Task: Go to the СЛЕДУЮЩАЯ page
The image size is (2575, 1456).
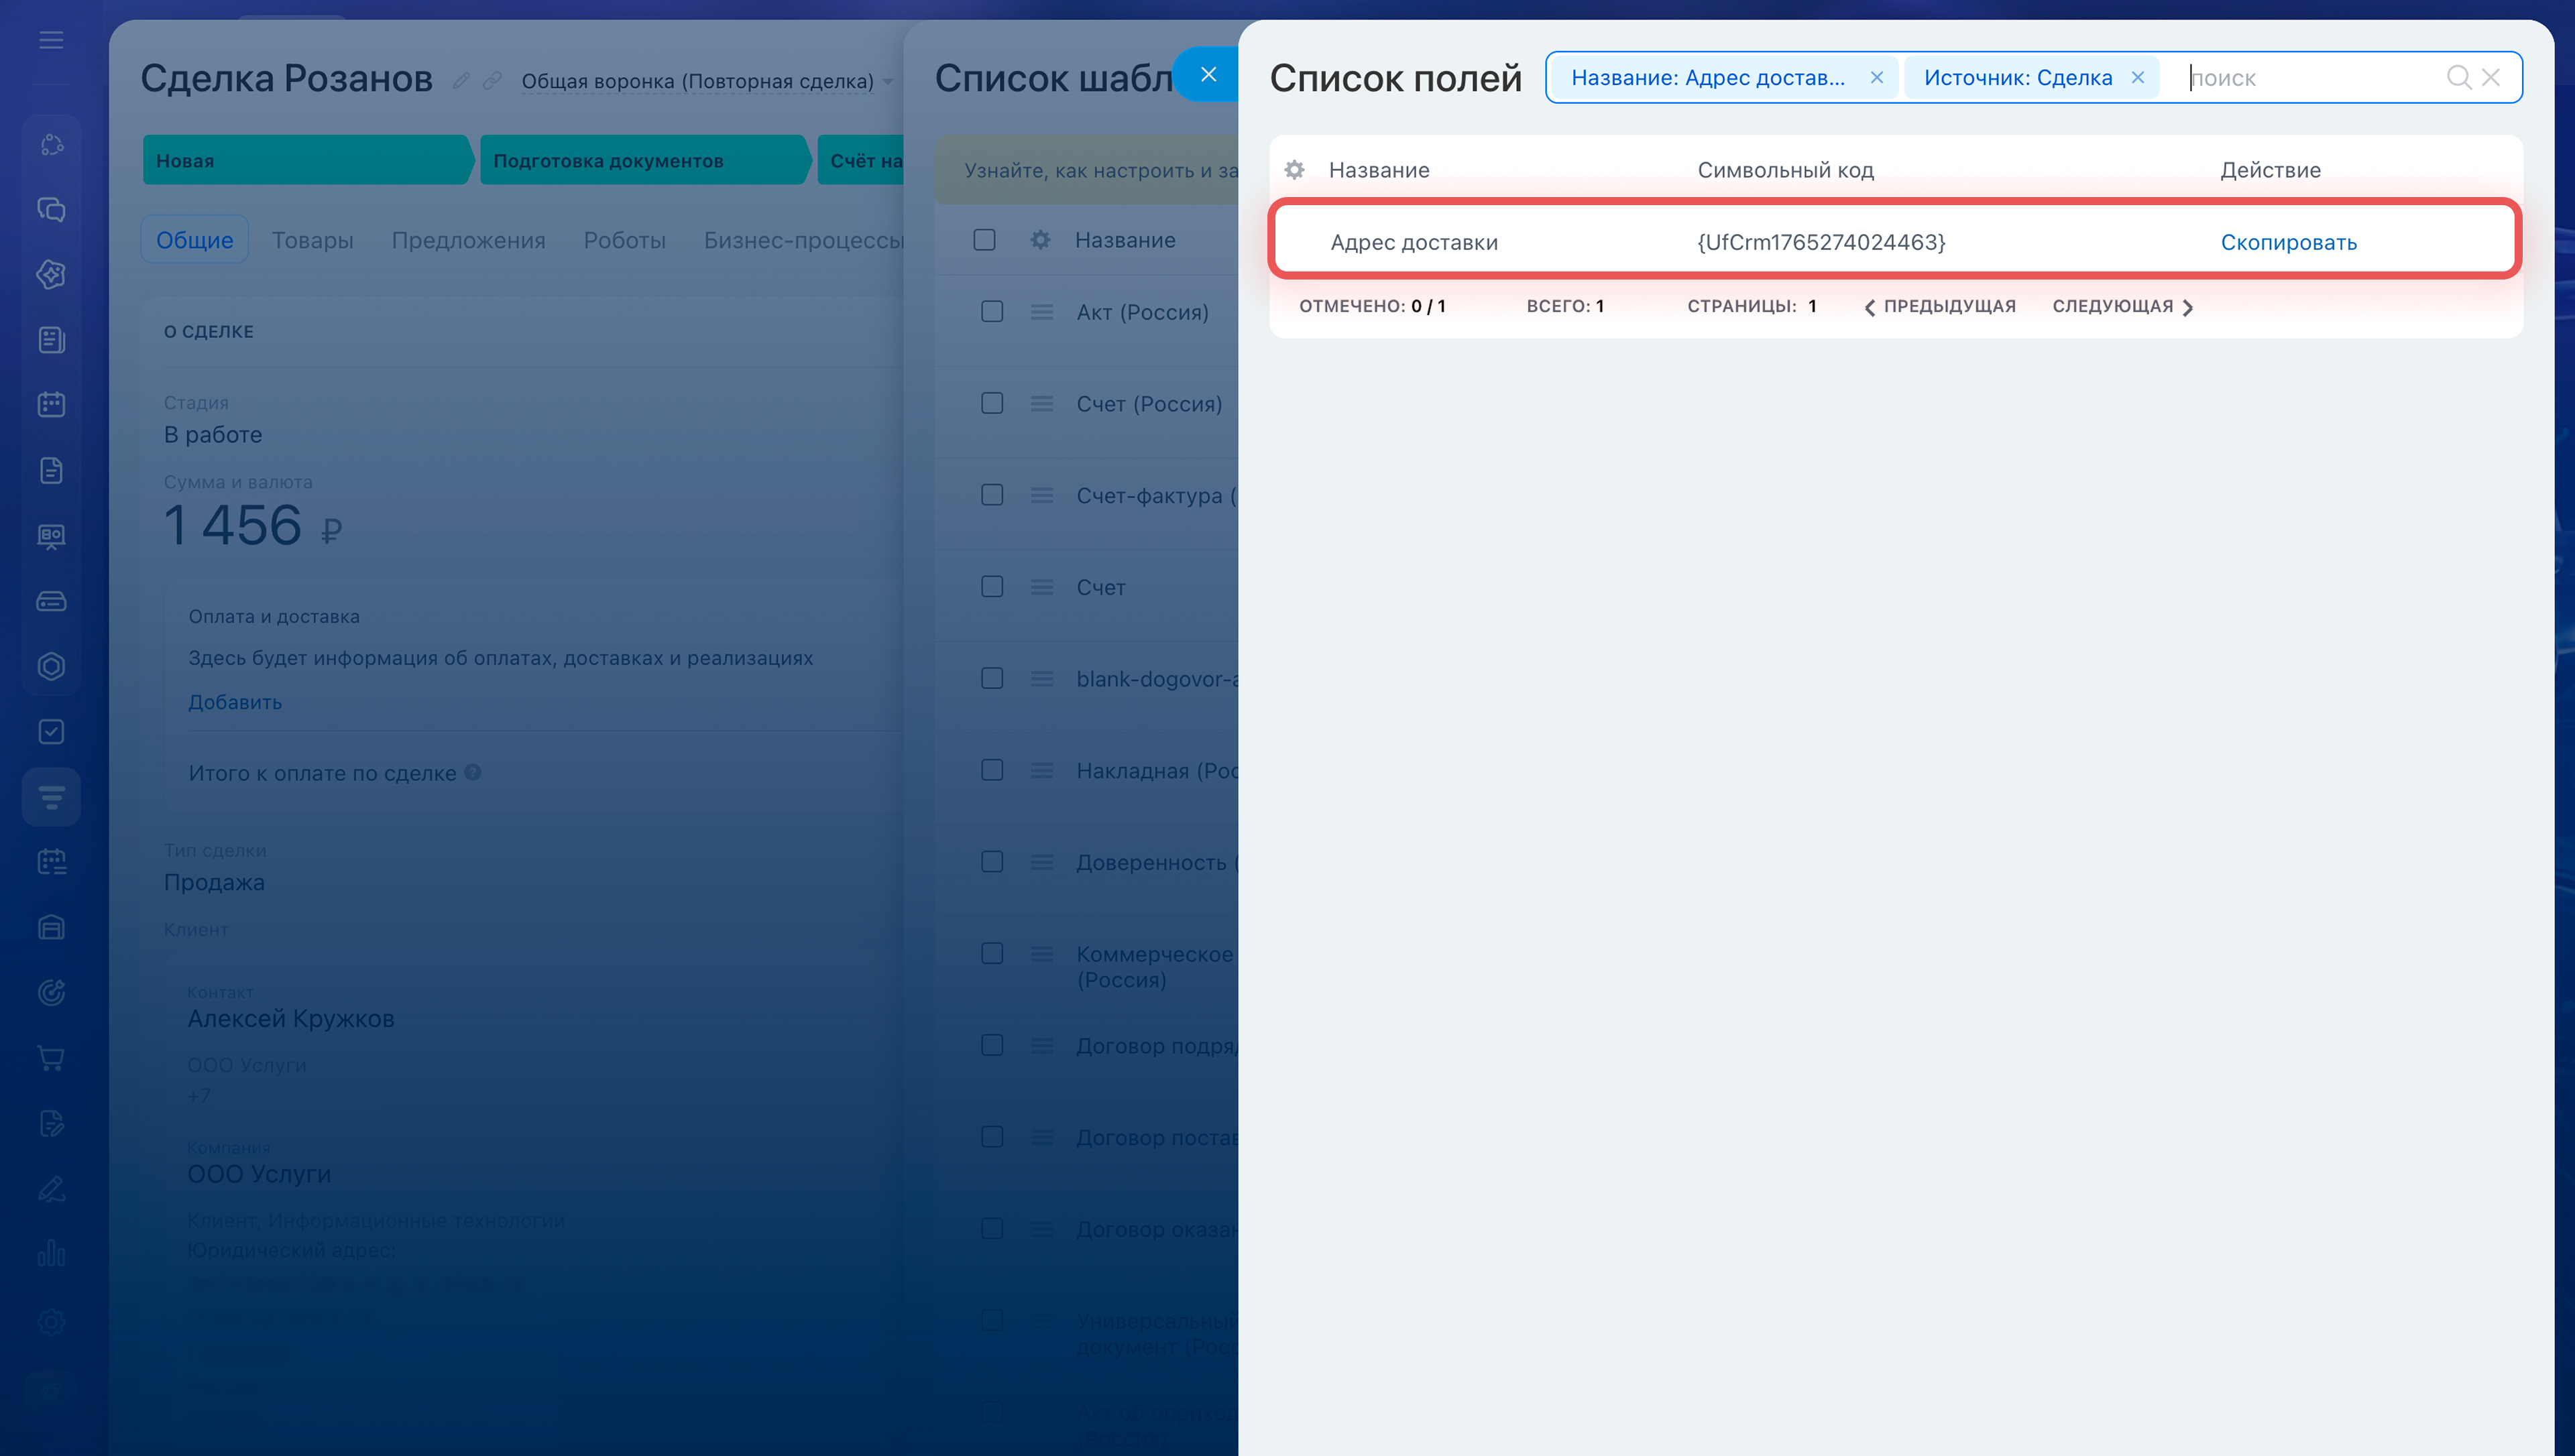Action: 2123,306
